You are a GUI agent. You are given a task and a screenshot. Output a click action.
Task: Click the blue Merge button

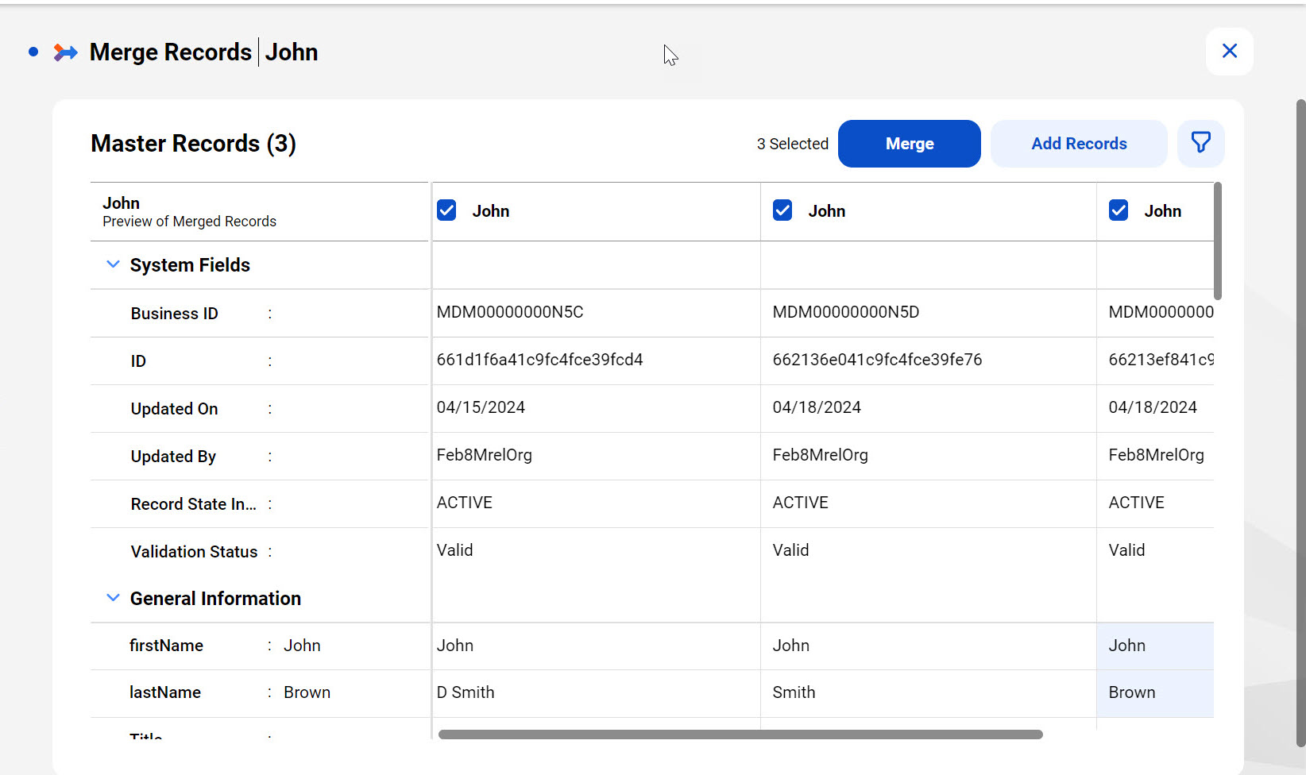(909, 144)
